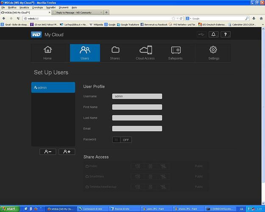Screen dimensions: 265x212
Task: Switch to users.JPG - Paint taskbar window
Action: coord(156,209)
